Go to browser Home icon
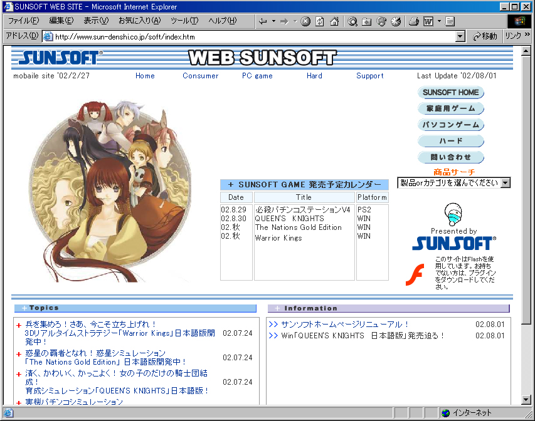Screen dimensions: 535x421 [x=334, y=21]
